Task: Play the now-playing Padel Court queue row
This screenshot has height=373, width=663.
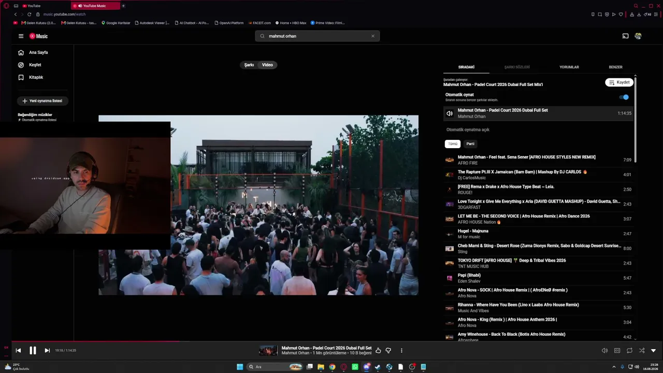Action: [x=538, y=113]
